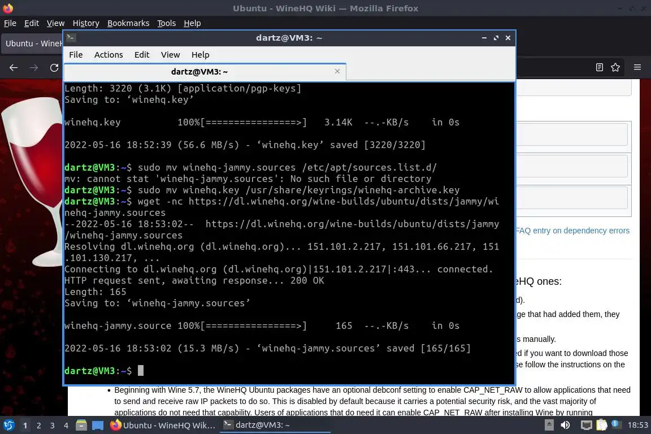Viewport: 651px width, 434px height.
Task: Click the 'mv: cannot stat' error line
Action: tap(248, 179)
